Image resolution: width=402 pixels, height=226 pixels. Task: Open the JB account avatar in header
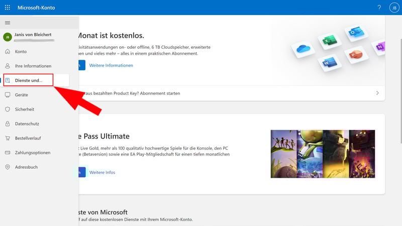393,8
